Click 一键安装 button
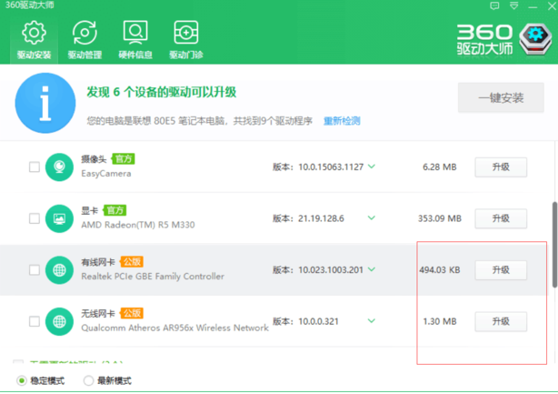This screenshot has width=558, height=394. (501, 97)
